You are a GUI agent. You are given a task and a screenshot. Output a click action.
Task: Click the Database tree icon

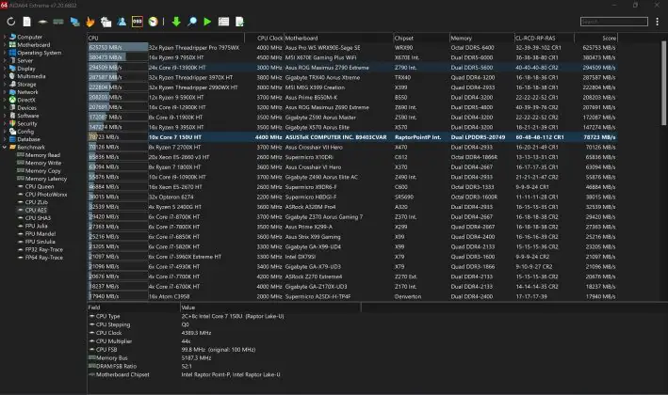[13, 139]
